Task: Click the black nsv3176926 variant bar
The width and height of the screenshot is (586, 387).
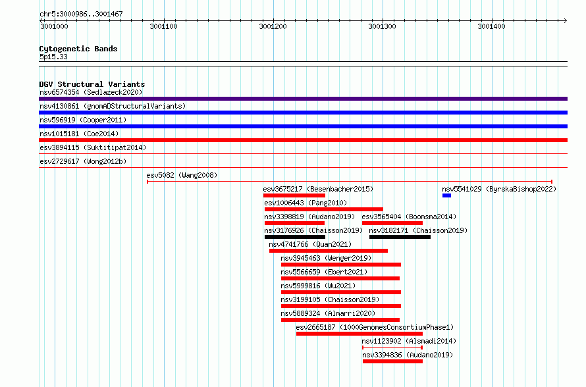Action: click(295, 237)
